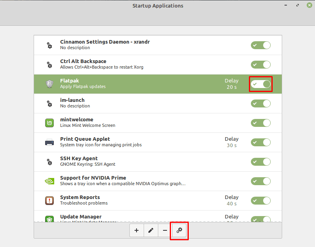This screenshot has width=315, height=247.
Task: Click the Update Manager title
Action: point(81,216)
